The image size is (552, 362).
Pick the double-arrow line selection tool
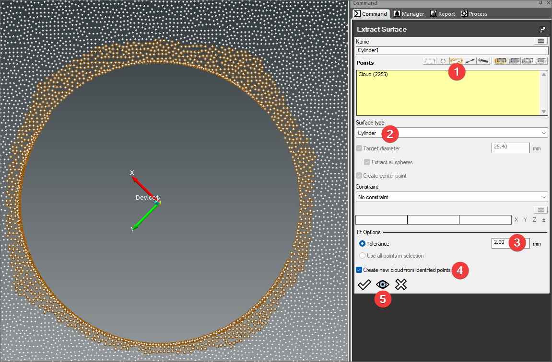470,61
